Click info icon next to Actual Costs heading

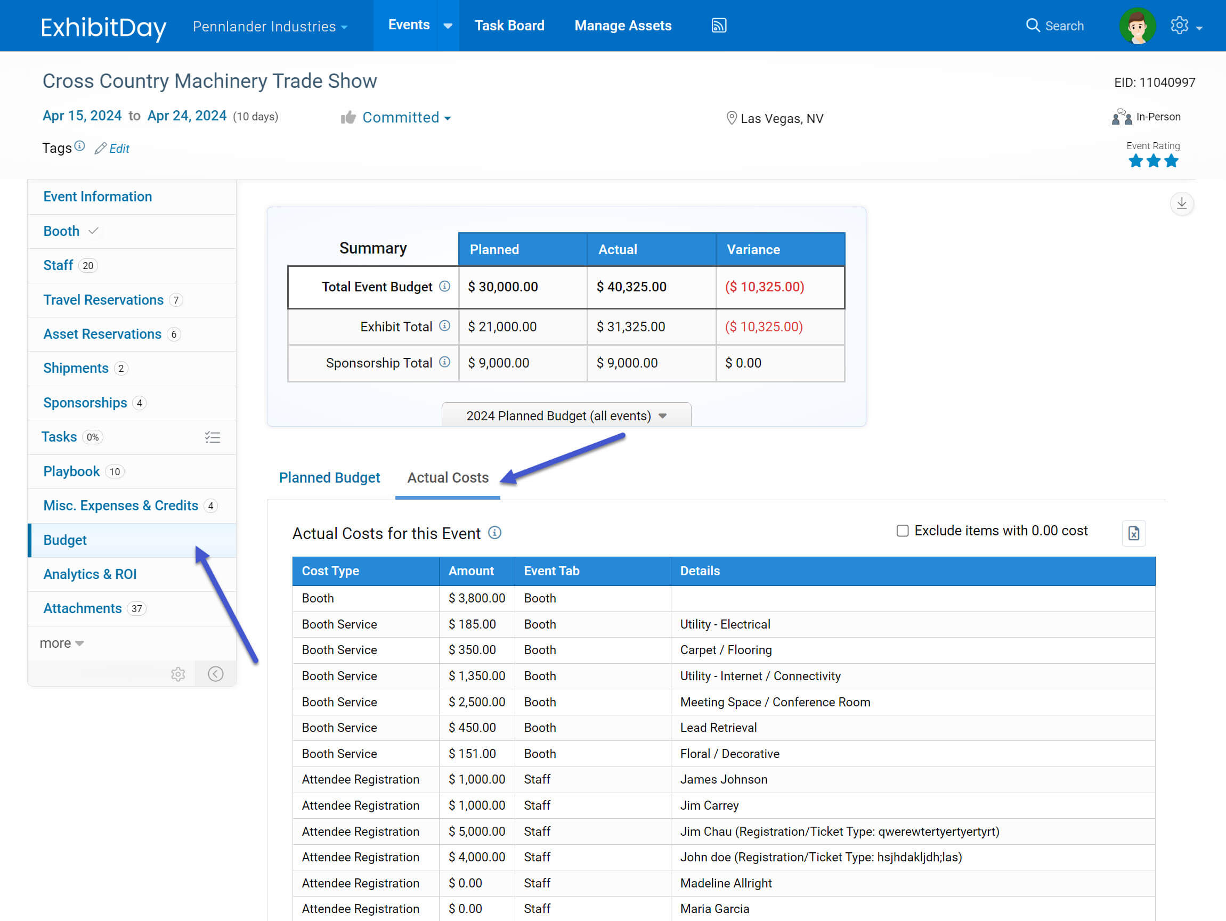[x=494, y=533]
